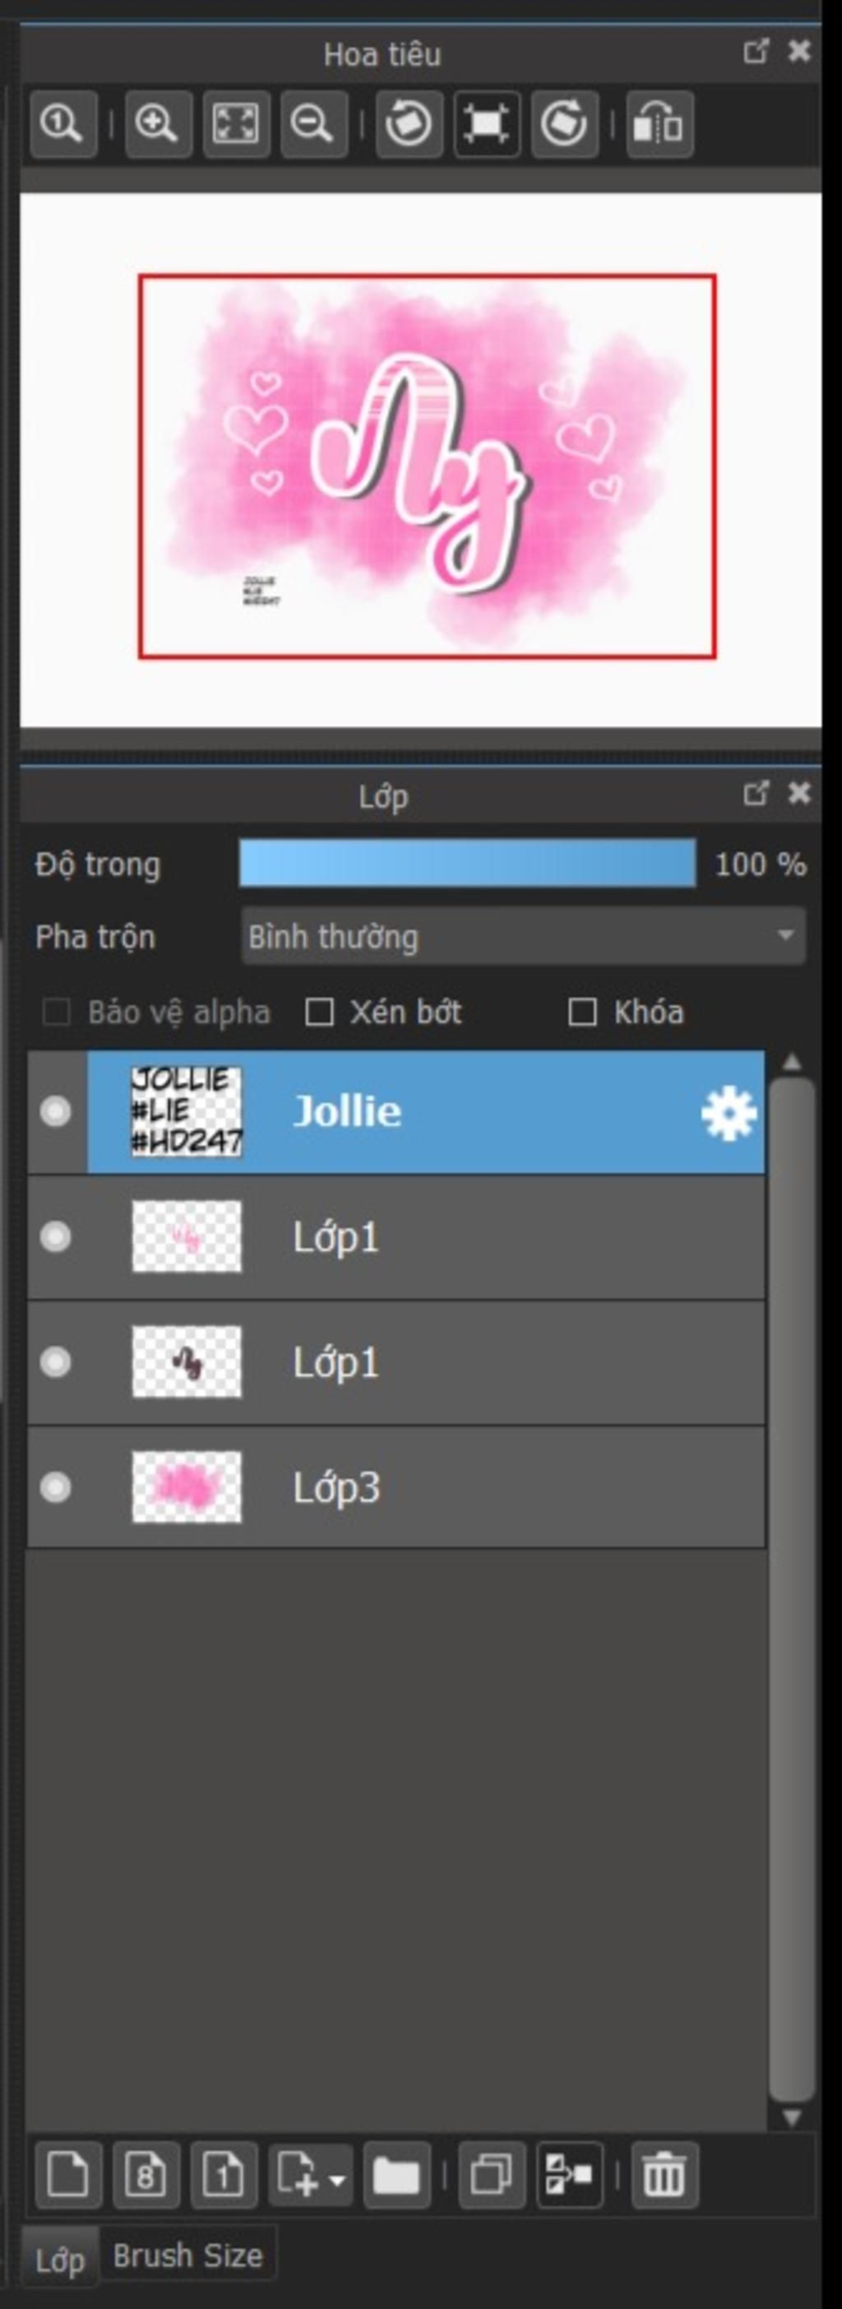The image size is (842, 2309).
Task: Expand the add-layer dropdown arrow
Action: point(338,2178)
